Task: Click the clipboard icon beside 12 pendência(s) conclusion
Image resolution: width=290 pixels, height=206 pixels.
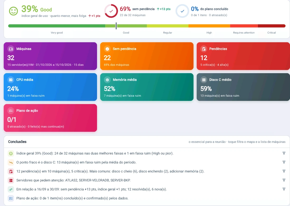Action: tap(11, 171)
